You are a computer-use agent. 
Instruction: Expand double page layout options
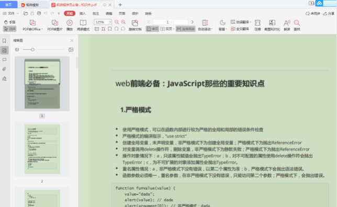point(174,29)
